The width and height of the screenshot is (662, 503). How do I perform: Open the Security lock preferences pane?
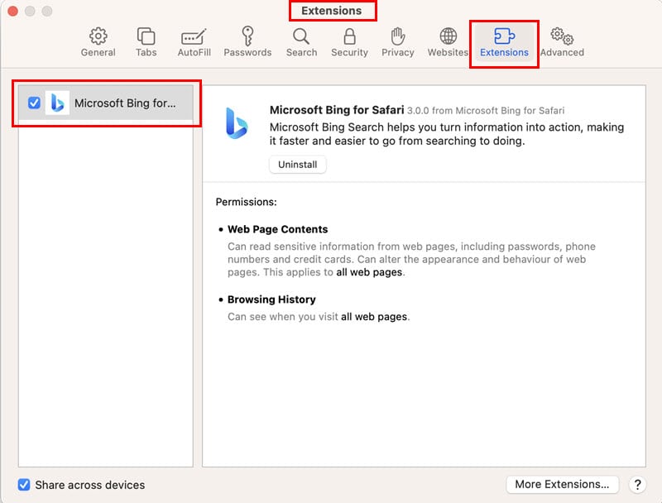coord(349,42)
